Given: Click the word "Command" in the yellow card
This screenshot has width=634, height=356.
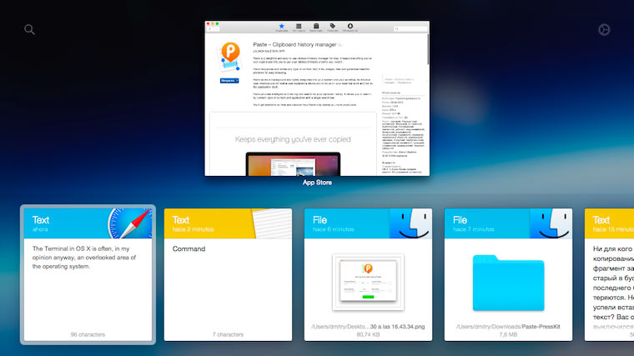Looking at the screenshot, I should [x=189, y=249].
